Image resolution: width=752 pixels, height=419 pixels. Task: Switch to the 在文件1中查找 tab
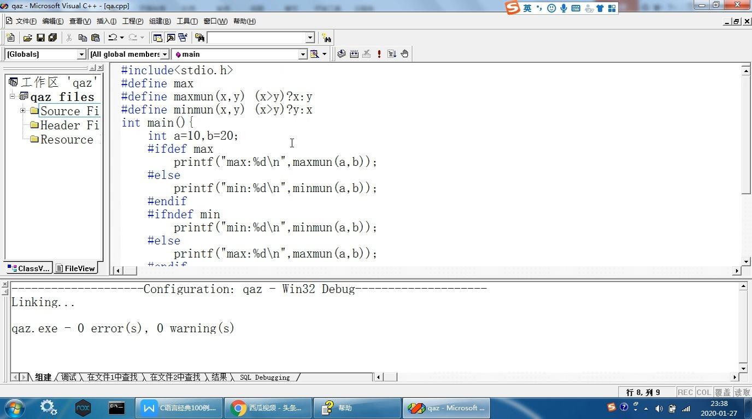coord(113,377)
